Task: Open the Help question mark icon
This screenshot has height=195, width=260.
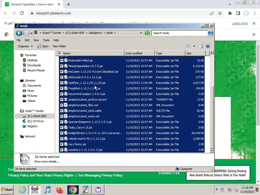Action: [x=208, y=46]
